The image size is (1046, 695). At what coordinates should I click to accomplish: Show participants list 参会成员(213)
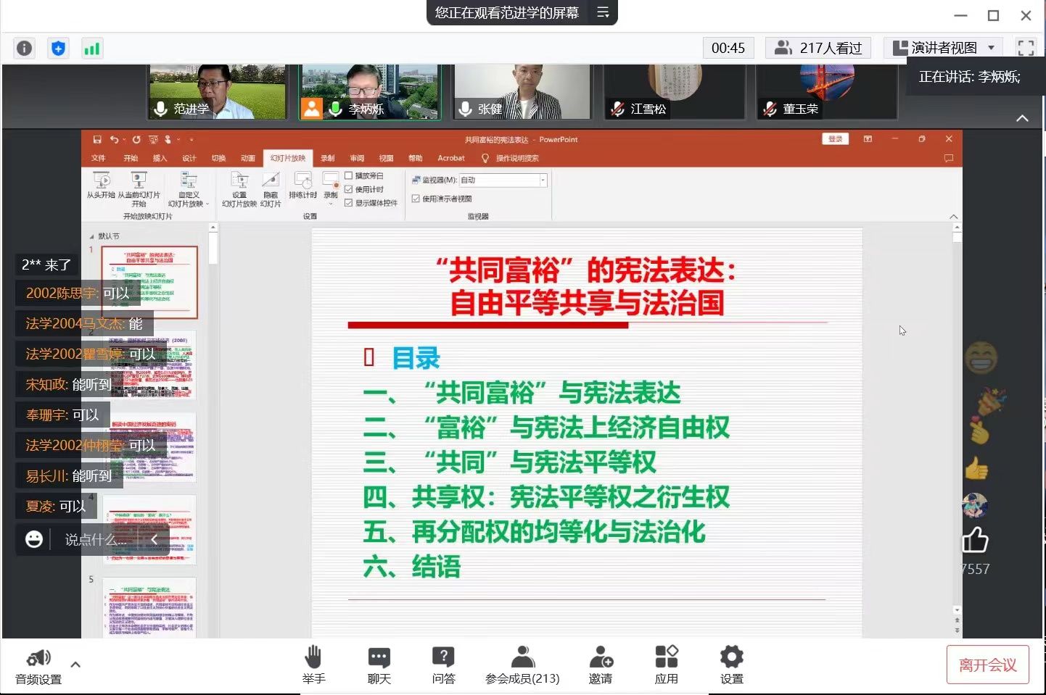click(522, 663)
